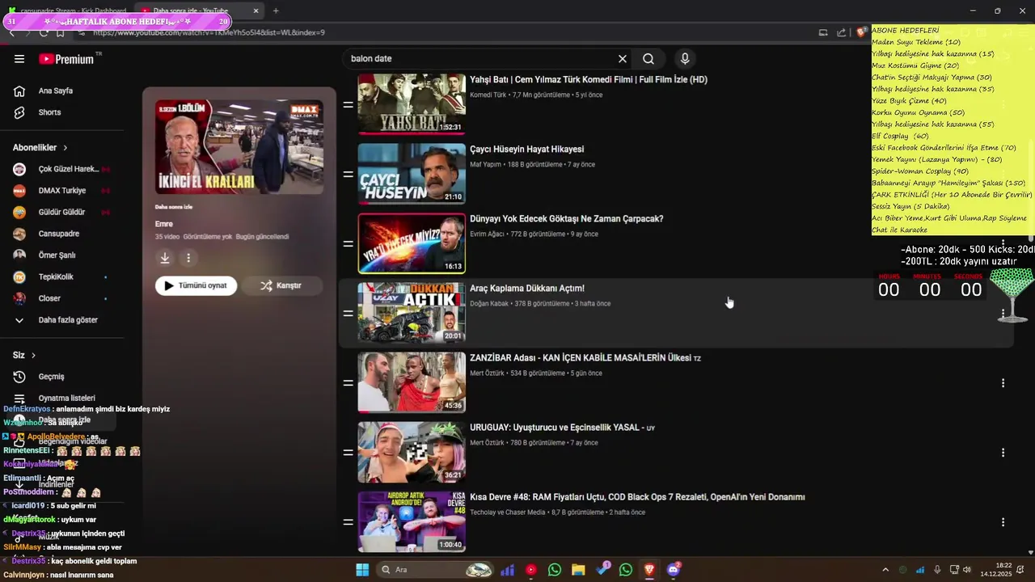
Task: Open TepkiKolik subscription channel
Action: tap(57, 277)
